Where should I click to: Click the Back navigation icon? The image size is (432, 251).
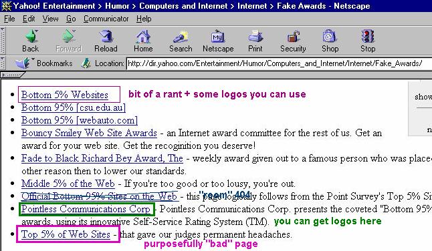[31, 41]
